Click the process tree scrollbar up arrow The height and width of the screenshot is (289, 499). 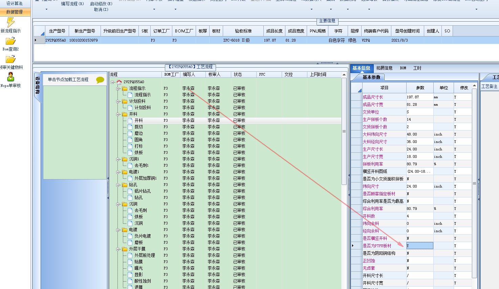pyautogui.click(x=344, y=75)
